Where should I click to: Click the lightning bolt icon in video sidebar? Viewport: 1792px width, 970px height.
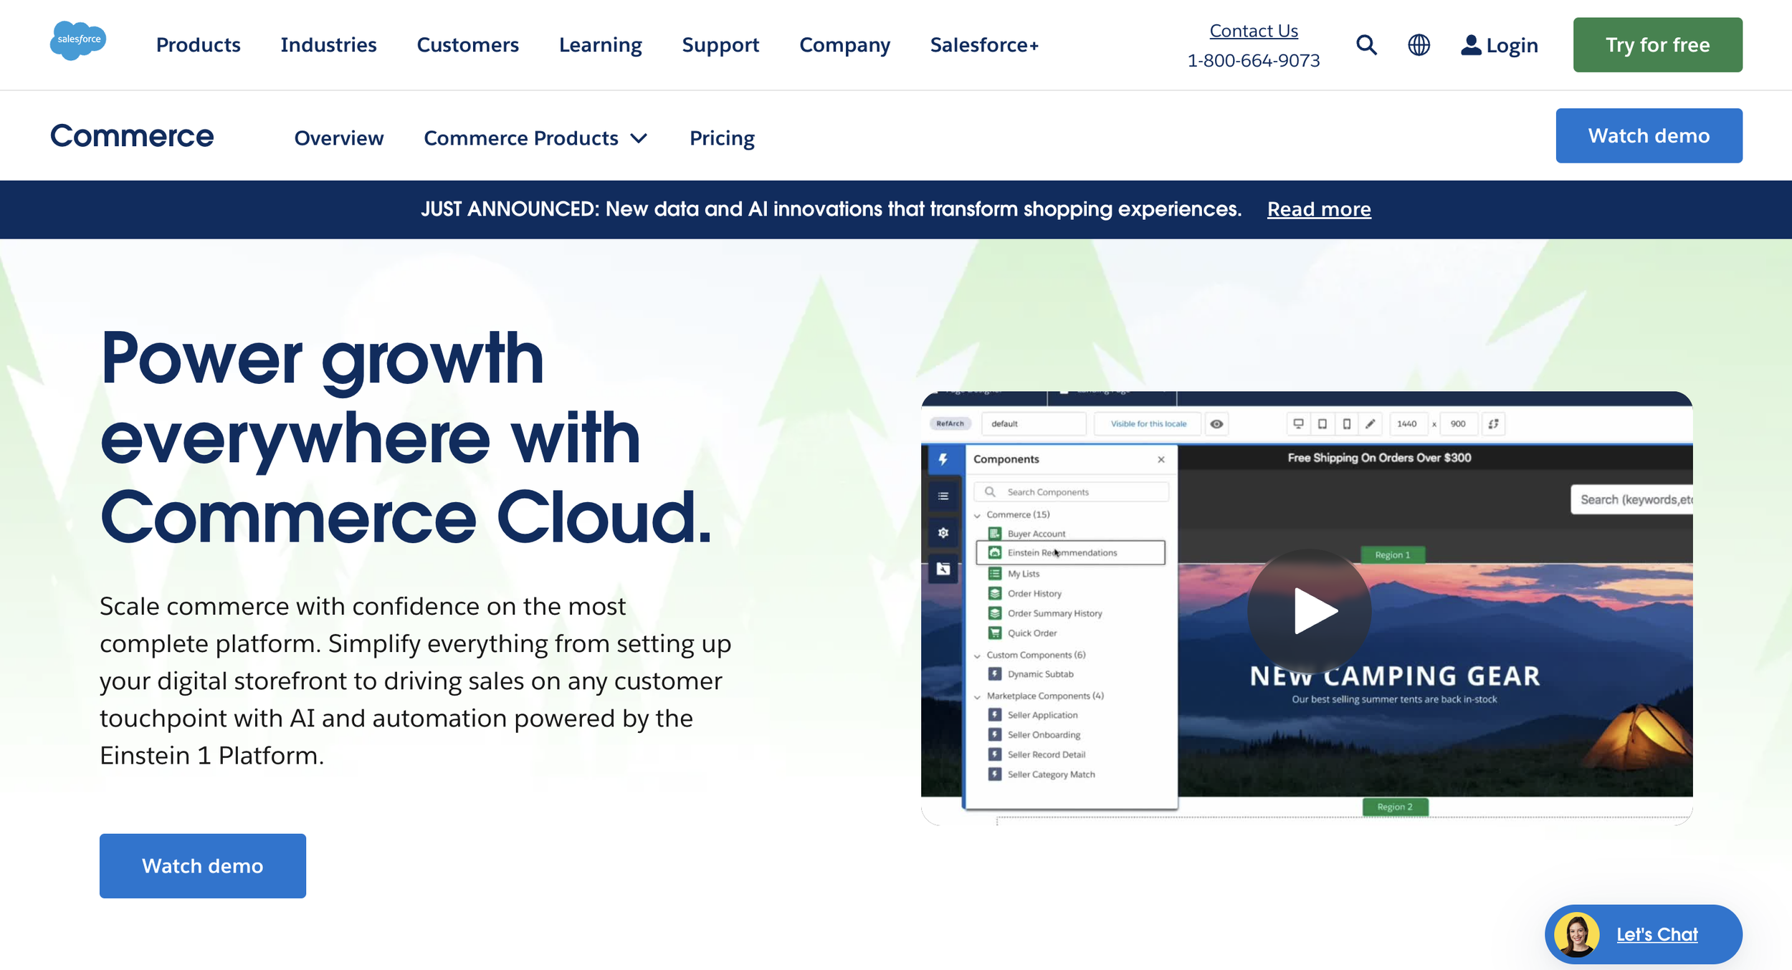(x=943, y=459)
